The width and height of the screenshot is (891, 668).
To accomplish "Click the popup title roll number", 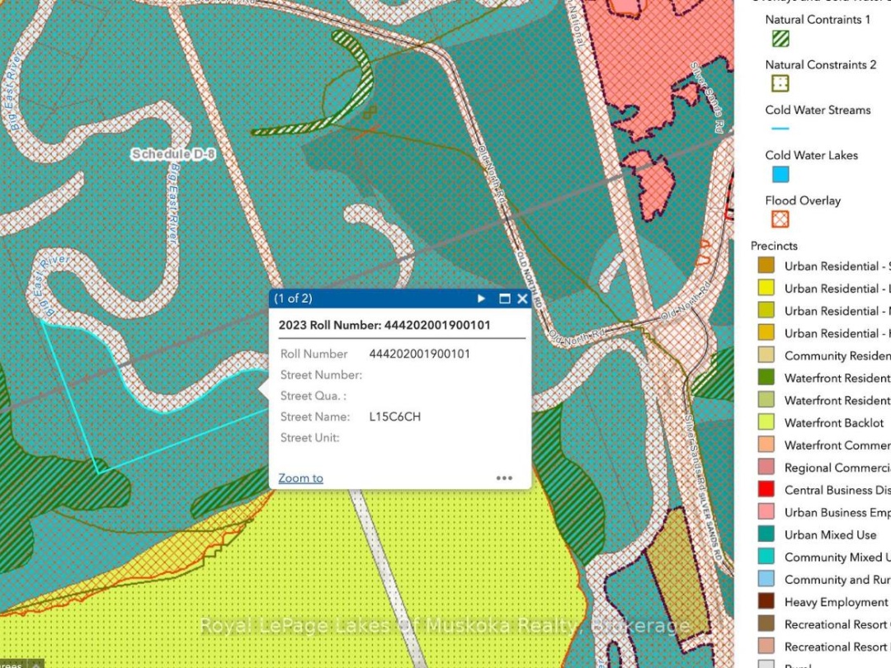I will tap(384, 325).
